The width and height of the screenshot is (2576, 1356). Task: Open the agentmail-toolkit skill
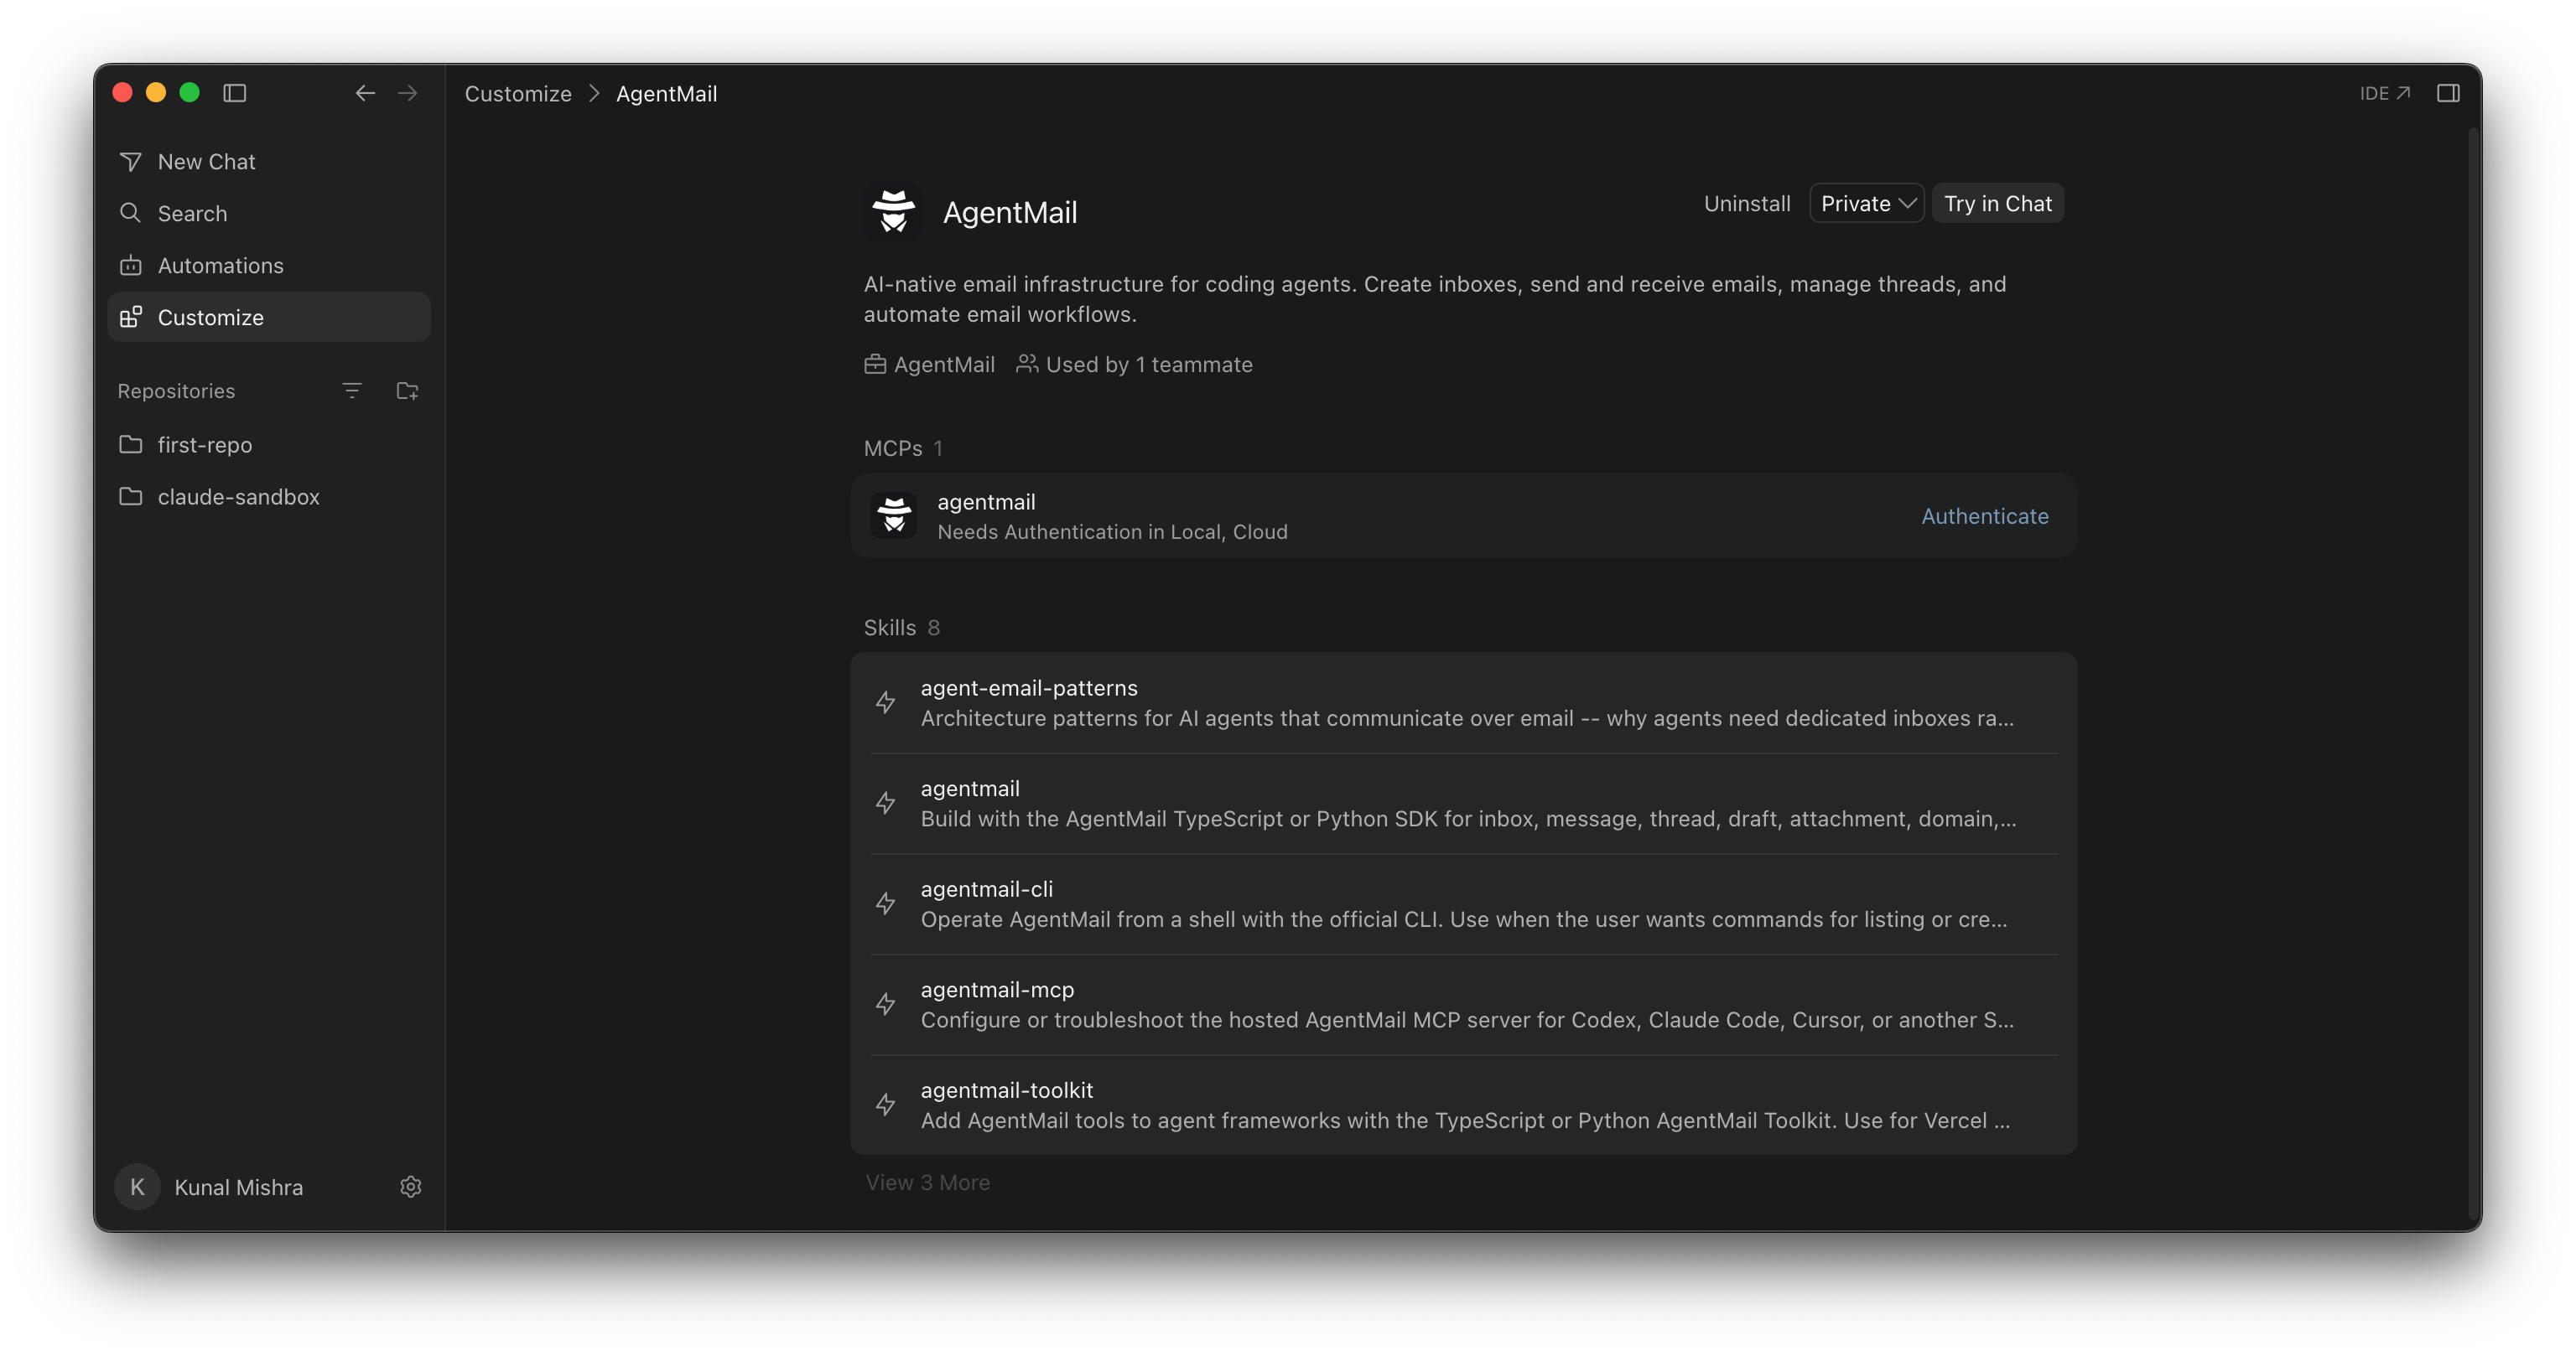pos(1463,1105)
